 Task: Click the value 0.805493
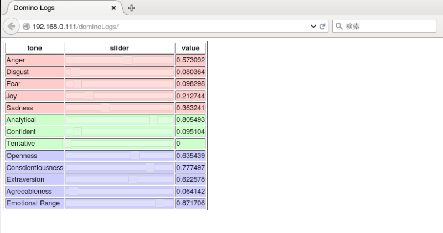(190, 120)
